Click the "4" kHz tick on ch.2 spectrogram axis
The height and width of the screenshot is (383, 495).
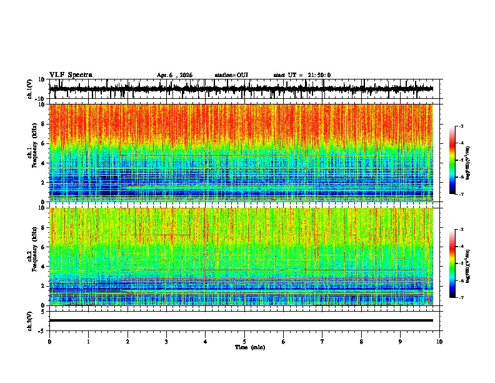coord(43,267)
